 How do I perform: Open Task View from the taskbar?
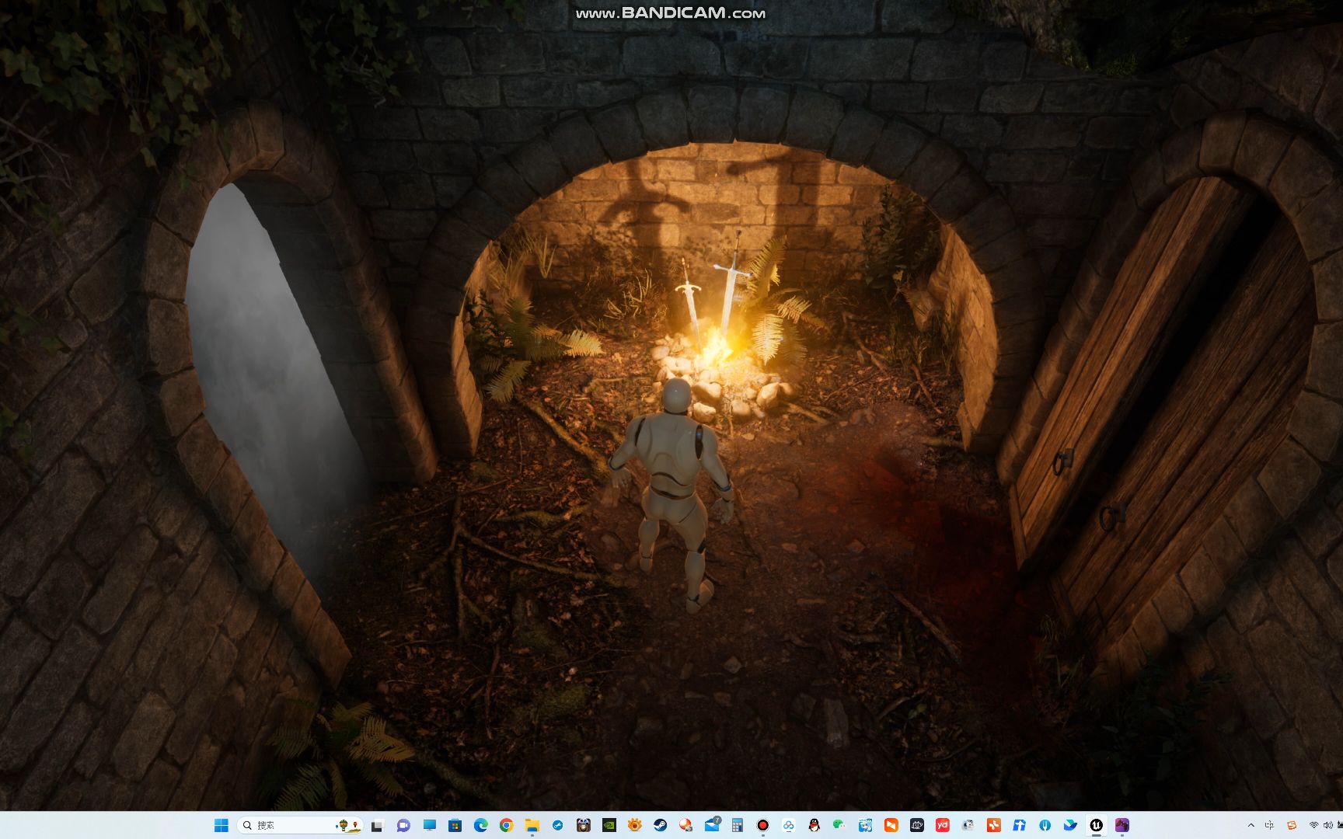coord(378,825)
